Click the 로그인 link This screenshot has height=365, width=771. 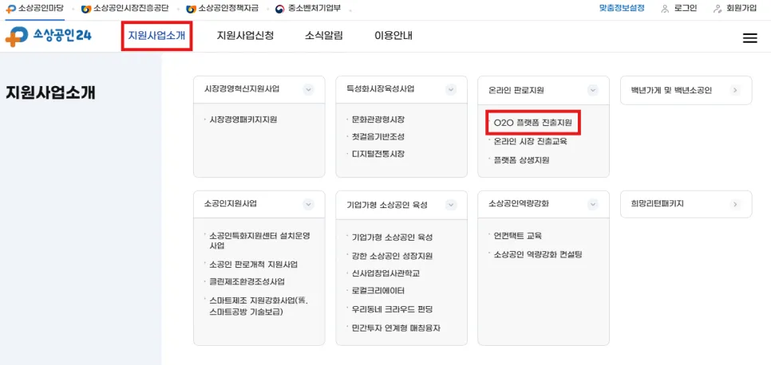click(686, 8)
